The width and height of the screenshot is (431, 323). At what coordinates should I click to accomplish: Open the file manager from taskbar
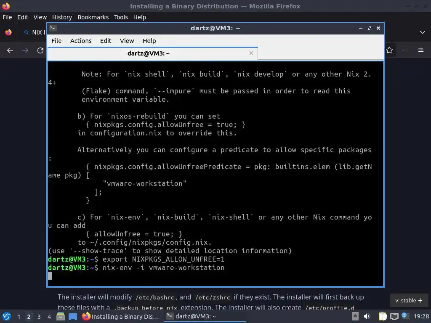61,316
